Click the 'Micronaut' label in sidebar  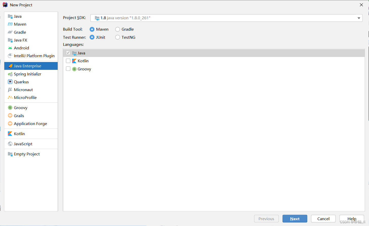(24, 90)
